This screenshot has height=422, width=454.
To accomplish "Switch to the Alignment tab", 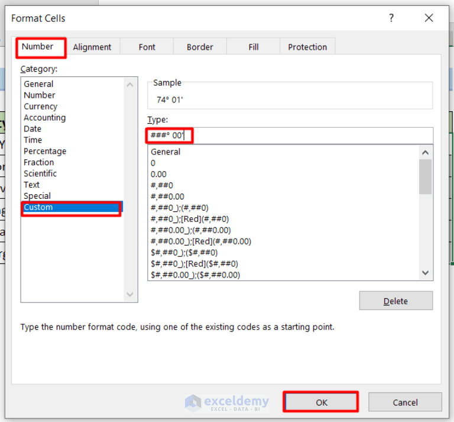I will (x=92, y=47).
